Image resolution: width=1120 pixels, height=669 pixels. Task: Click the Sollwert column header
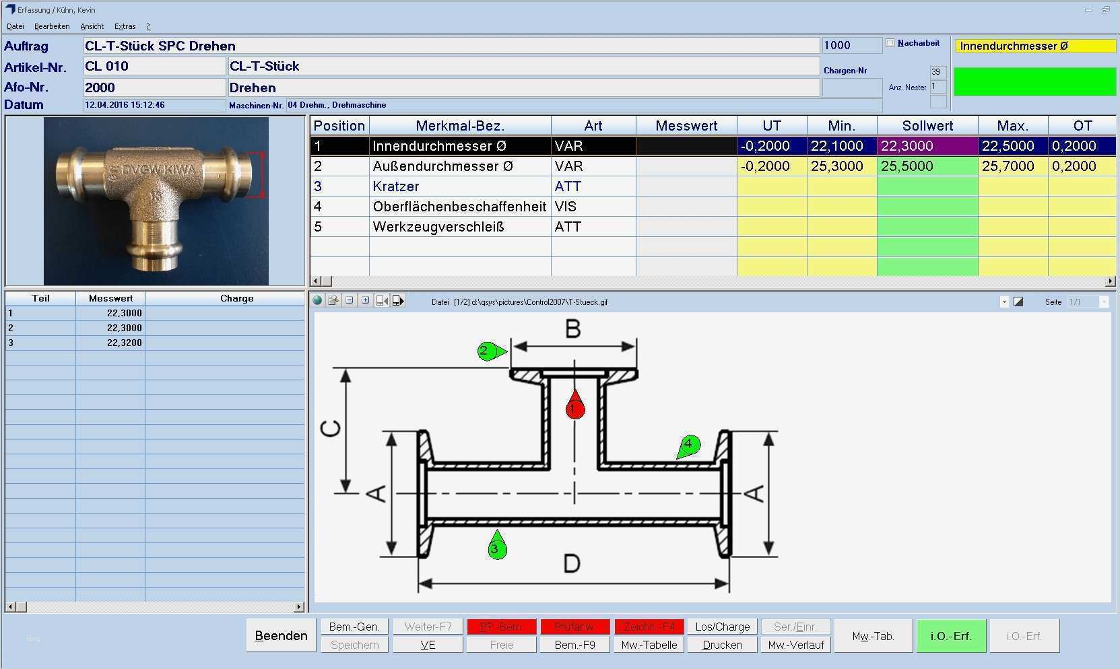(927, 126)
